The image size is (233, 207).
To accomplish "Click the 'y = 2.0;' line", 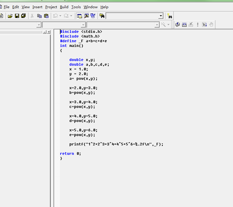I will coord(79,74).
